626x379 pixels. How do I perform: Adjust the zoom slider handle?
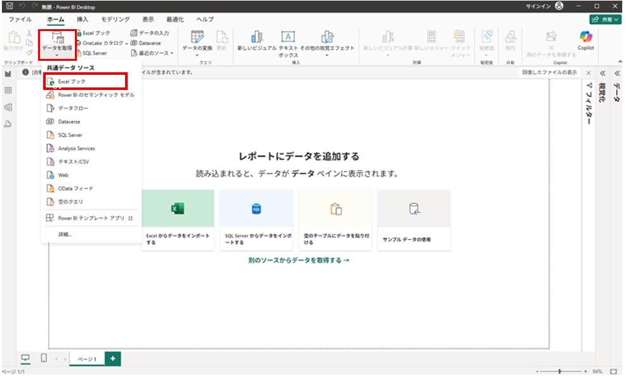[x=560, y=371]
